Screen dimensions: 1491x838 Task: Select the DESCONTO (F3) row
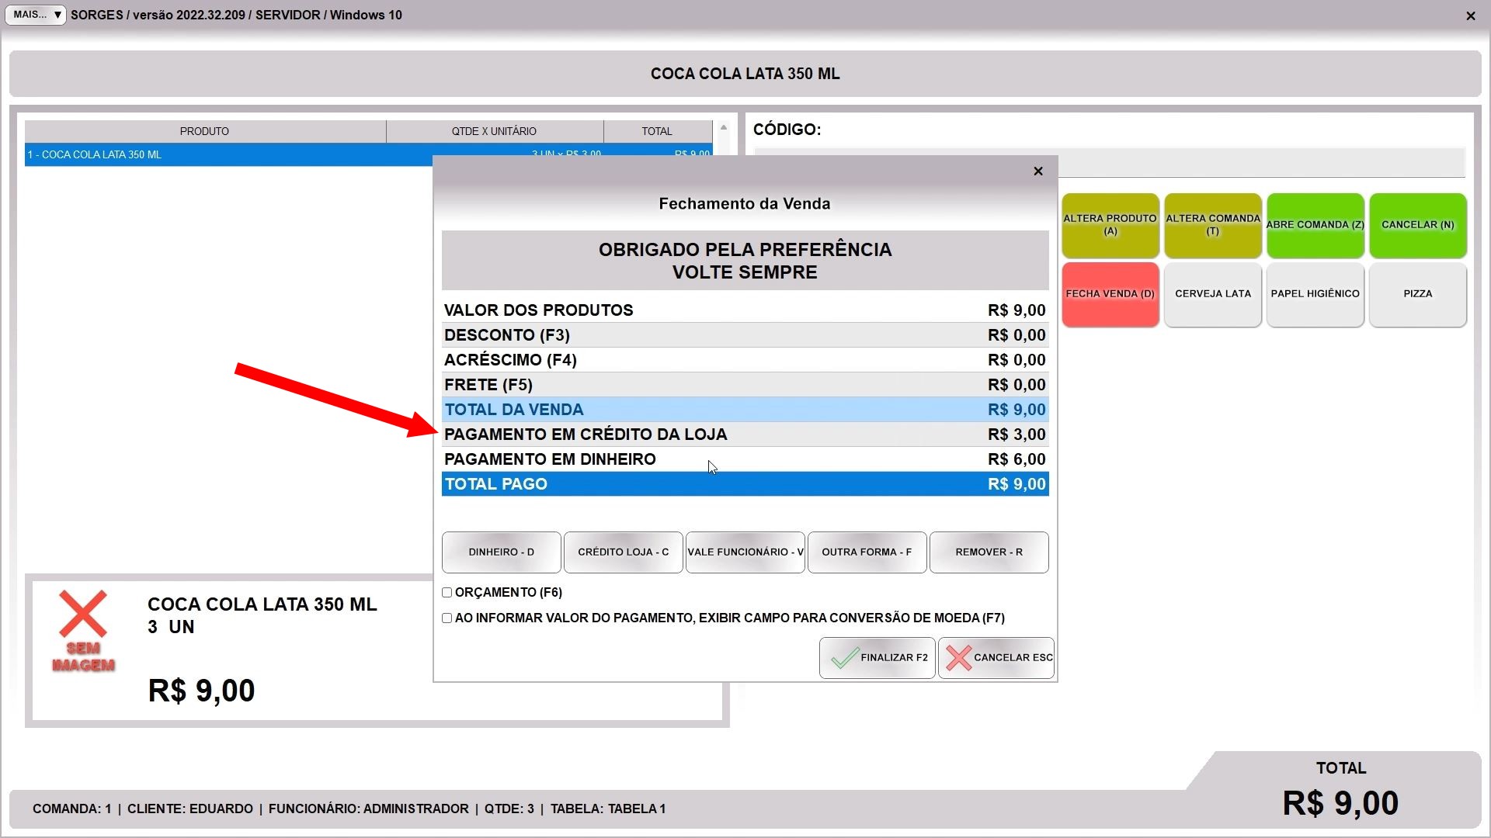pos(745,335)
